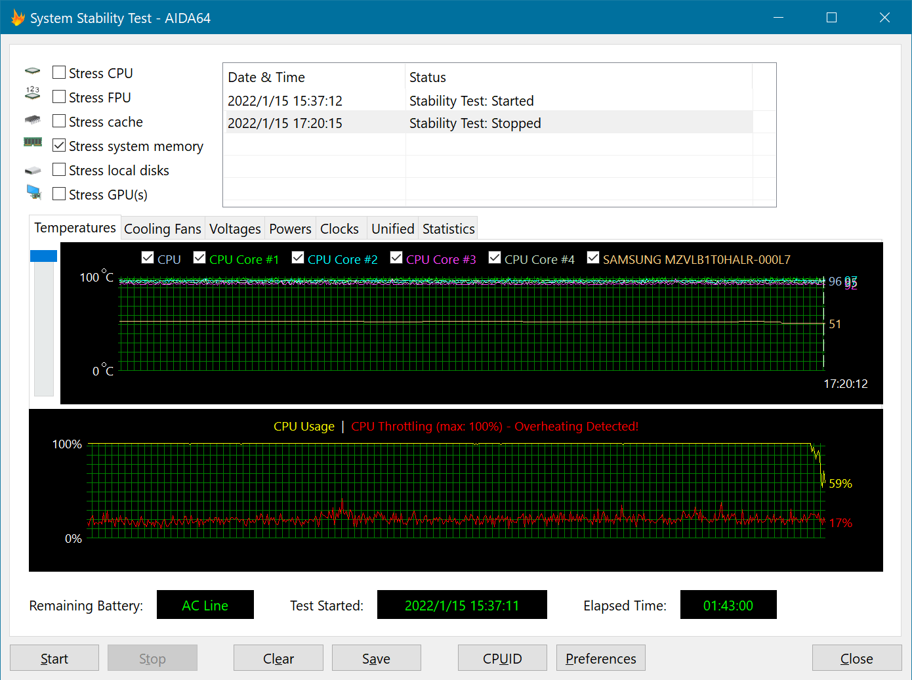Click the 2022/1/15 17:20:15 timestamp cell
Image resolution: width=912 pixels, height=680 pixels.
285,123
